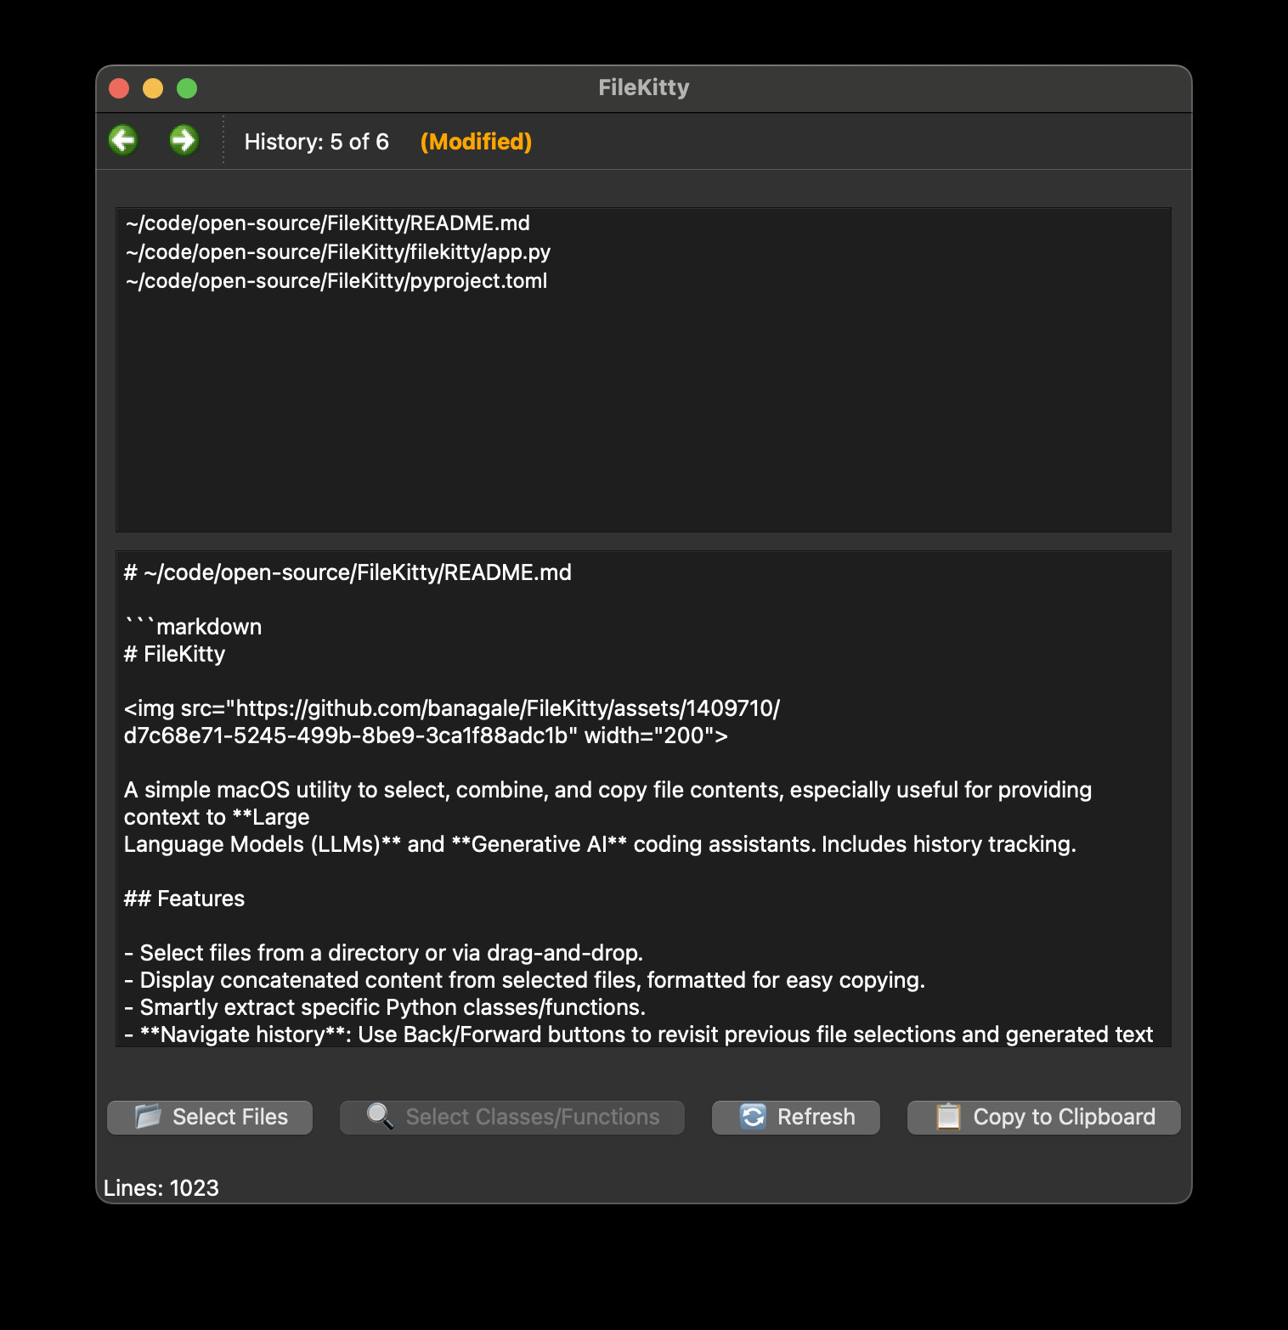The image size is (1288, 1330).
Task: Copy combined text to clipboard
Action: click(x=1044, y=1117)
